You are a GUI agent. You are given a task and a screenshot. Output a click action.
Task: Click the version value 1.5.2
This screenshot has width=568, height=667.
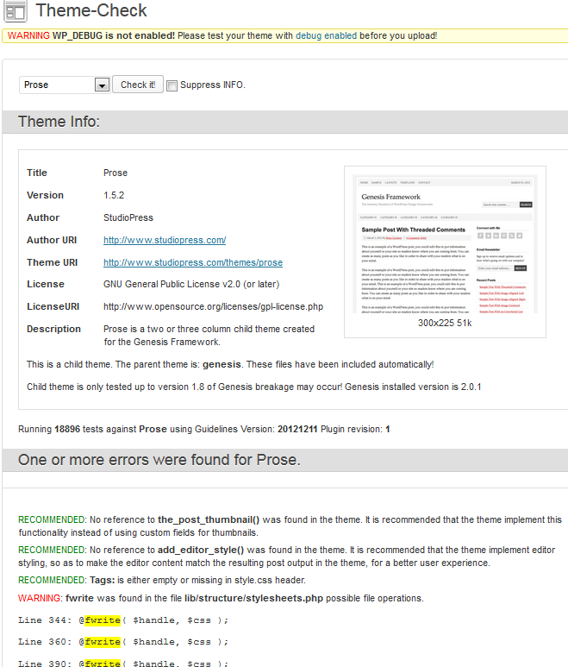[114, 195]
